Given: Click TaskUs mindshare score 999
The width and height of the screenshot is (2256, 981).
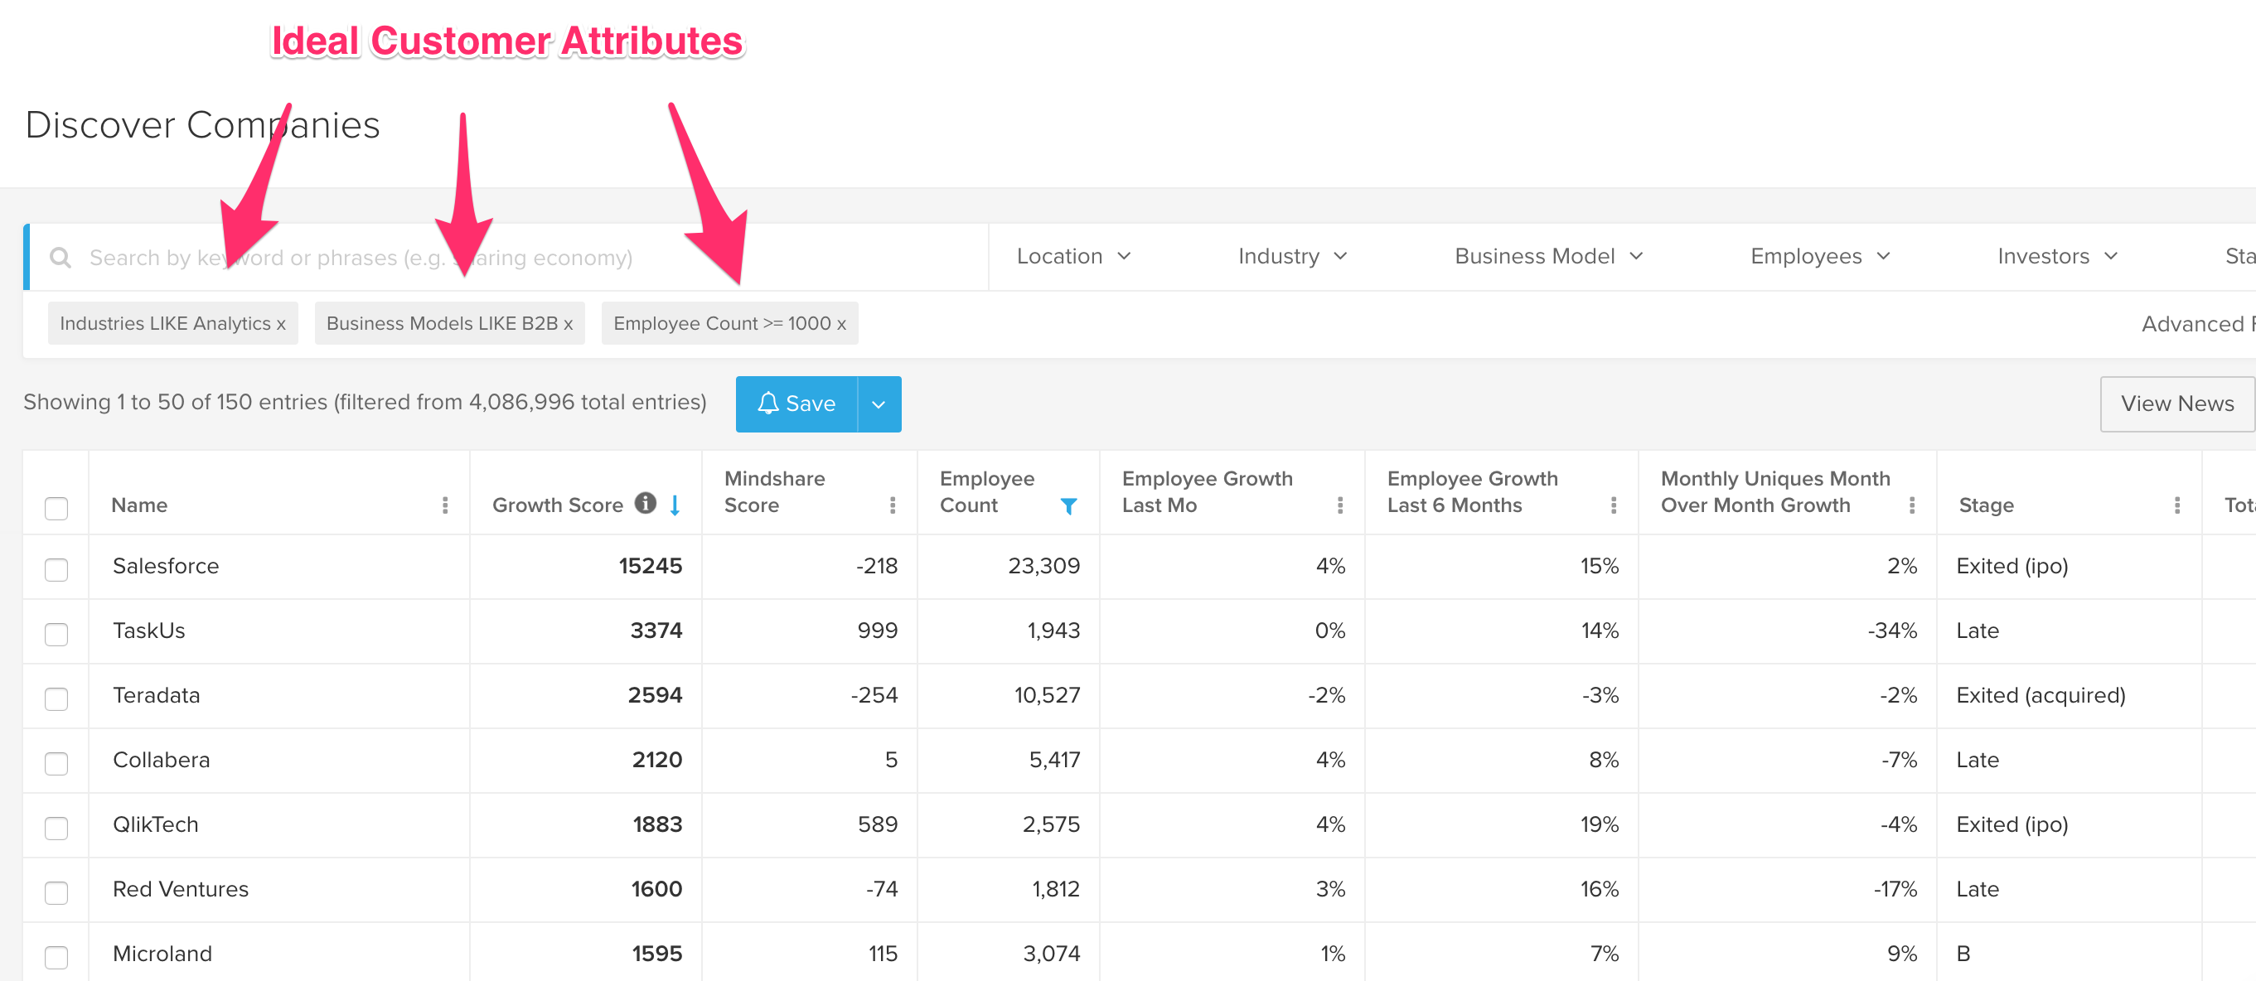Looking at the screenshot, I should click(x=878, y=631).
